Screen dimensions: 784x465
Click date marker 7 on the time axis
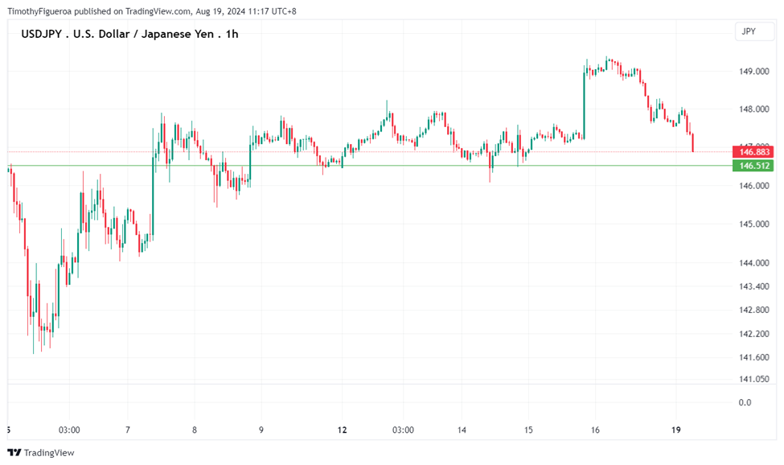coord(128,430)
